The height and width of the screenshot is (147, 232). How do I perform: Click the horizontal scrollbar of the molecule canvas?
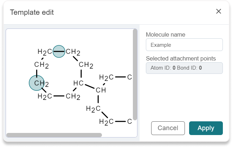point(54,135)
